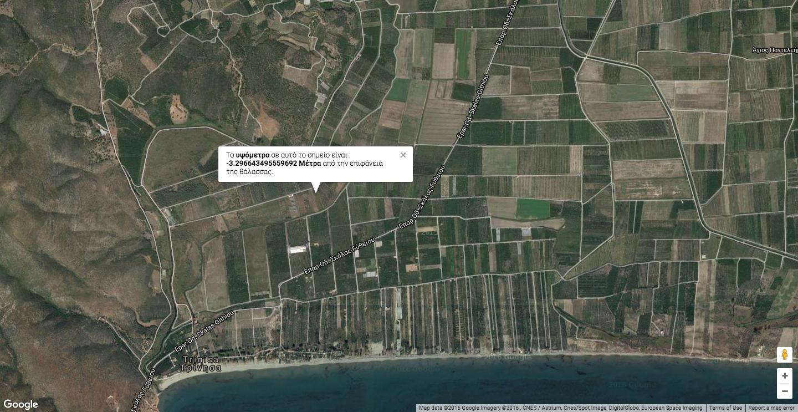The height and width of the screenshot is (412, 798).
Task: Close the elevation info popup
Action: pyautogui.click(x=403, y=155)
